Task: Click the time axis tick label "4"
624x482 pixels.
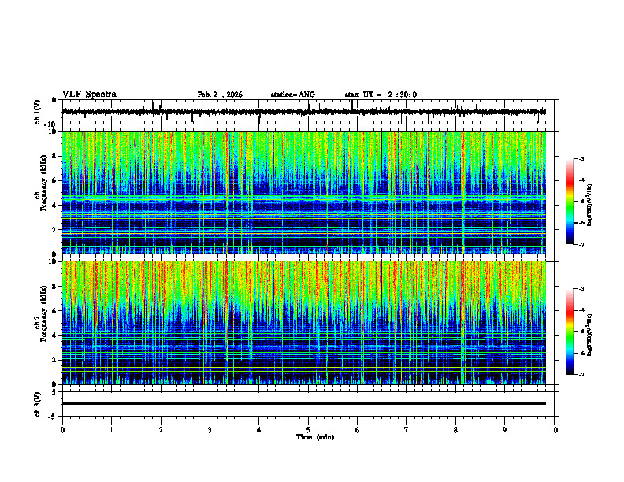Action: pyautogui.click(x=259, y=430)
